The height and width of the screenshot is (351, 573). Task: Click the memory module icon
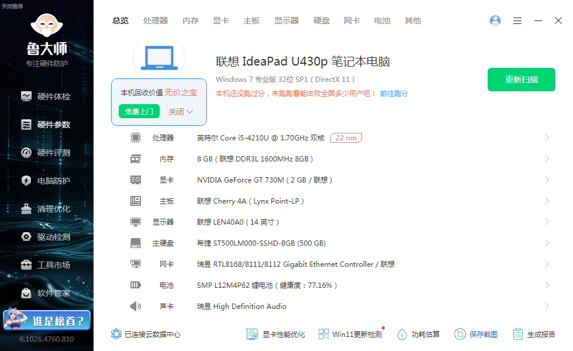click(136, 159)
